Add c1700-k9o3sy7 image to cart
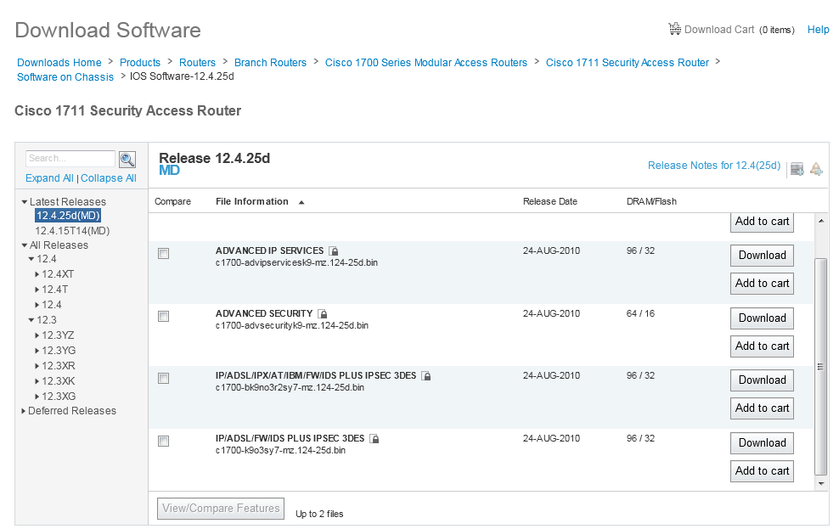 762,471
